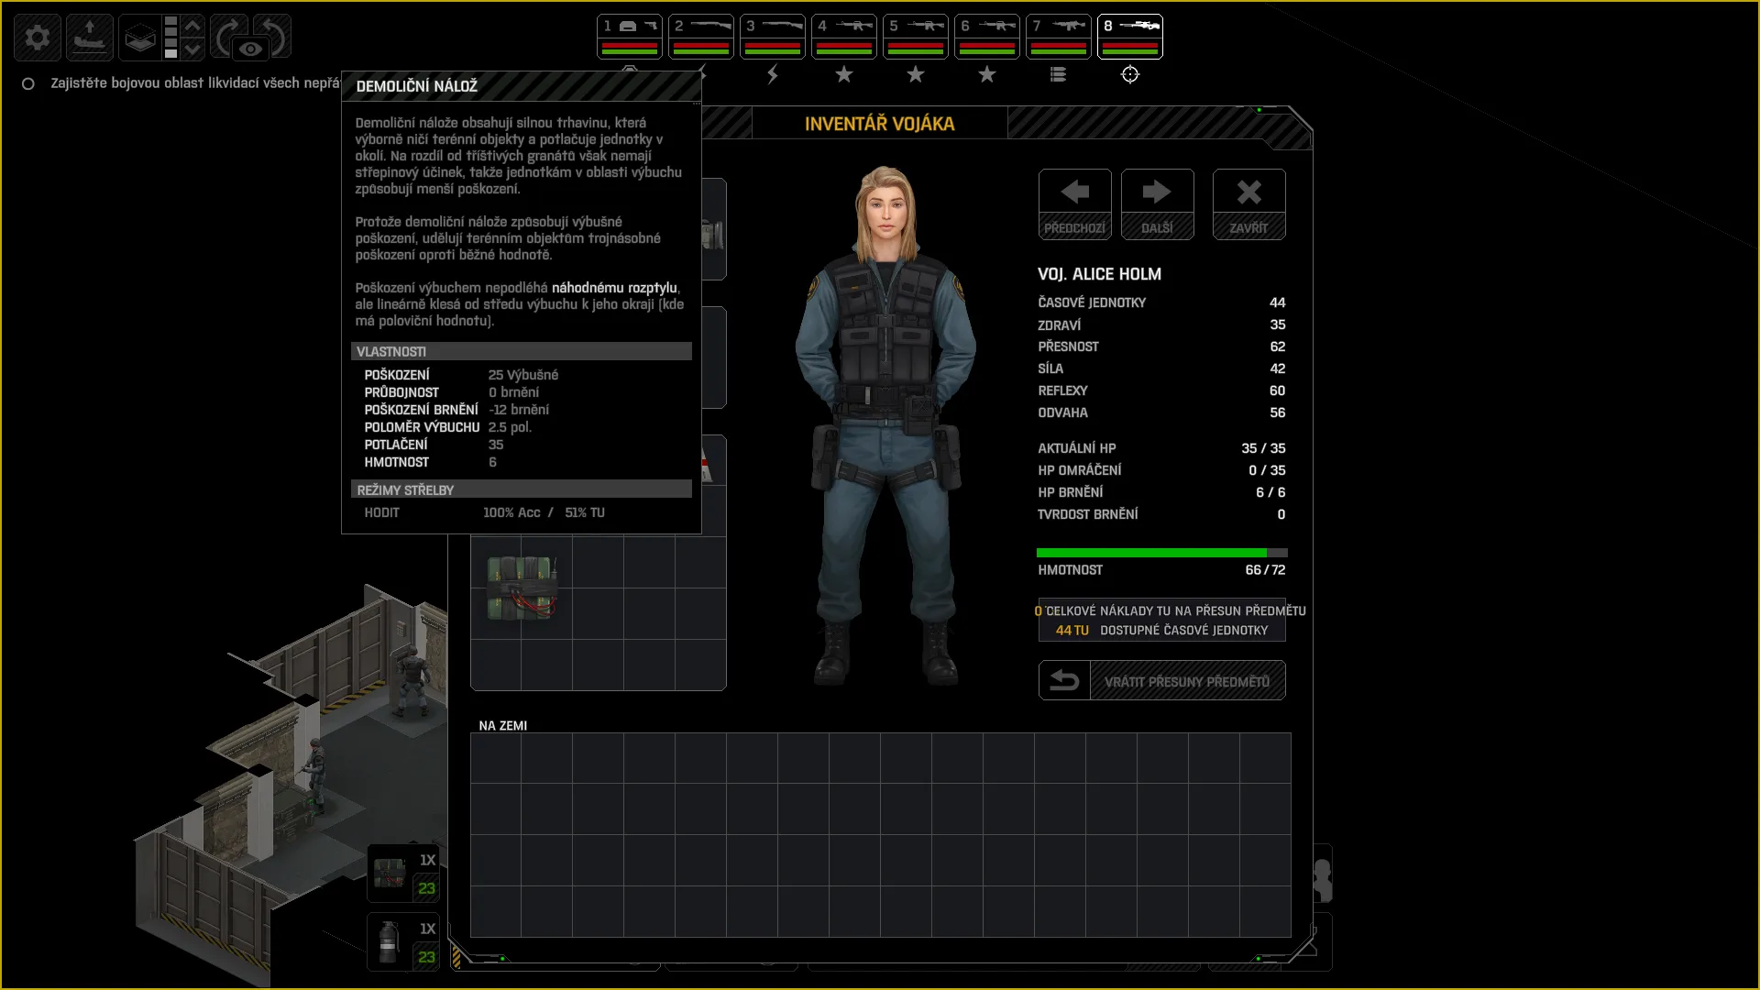Click the demolition charge quick slot

(404, 874)
